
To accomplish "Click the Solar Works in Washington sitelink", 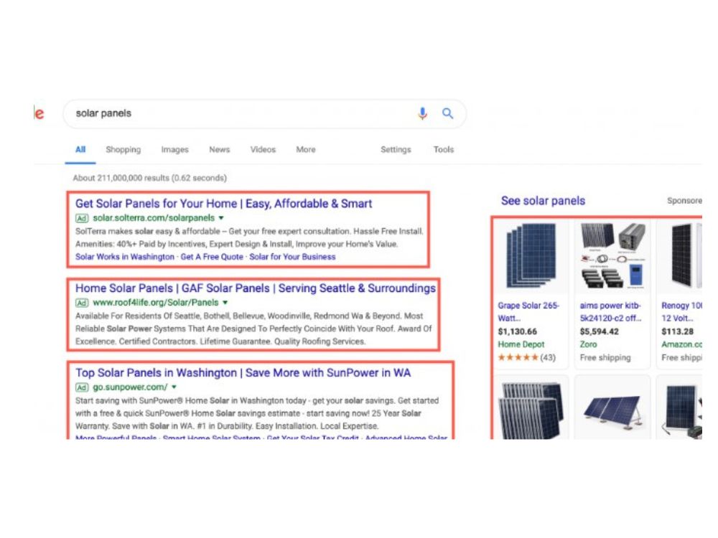I will tap(124, 257).
